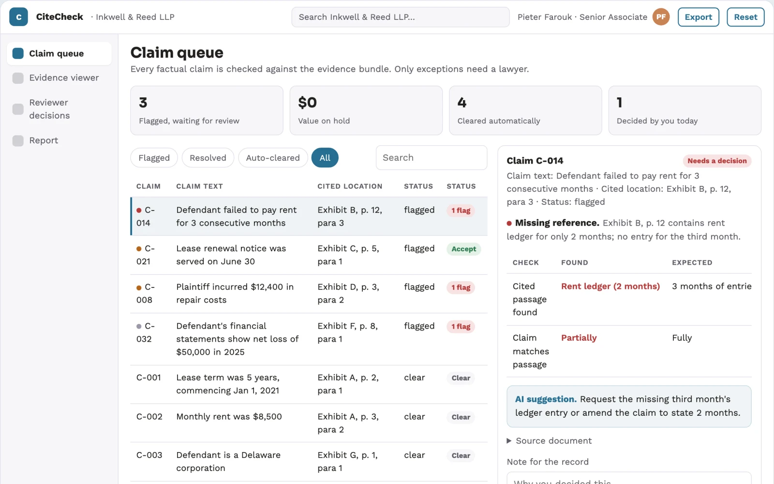This screenshot has height=484, width=774.
Task: Select the Reviewer decisions sidebar icon
Action: tap(18, 109)
